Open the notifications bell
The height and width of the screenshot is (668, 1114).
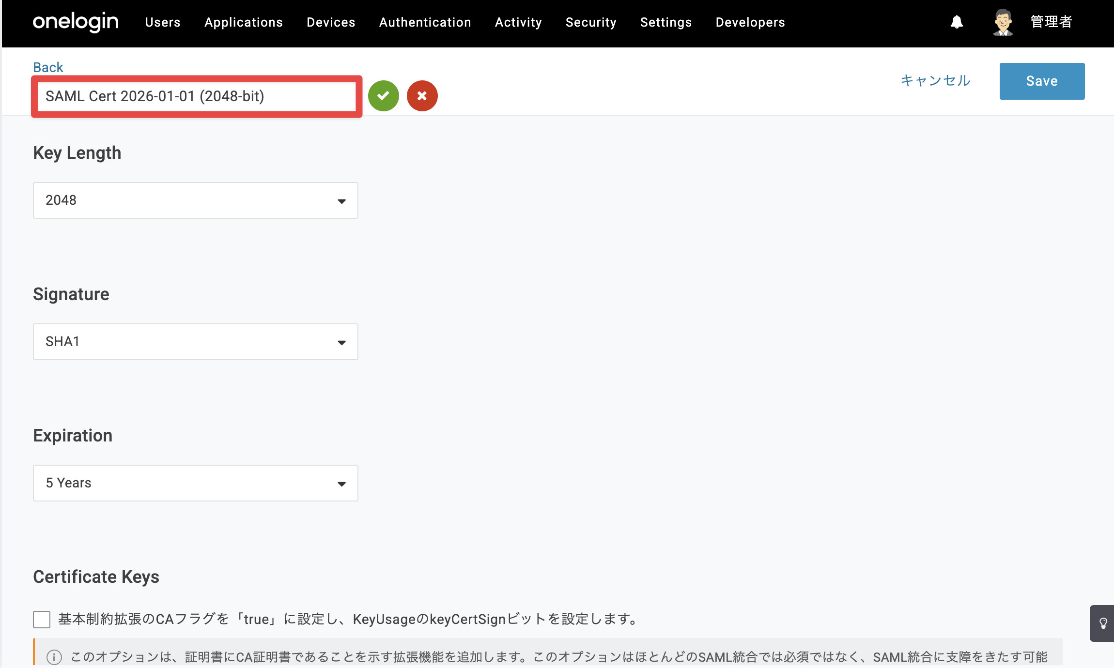957,22
